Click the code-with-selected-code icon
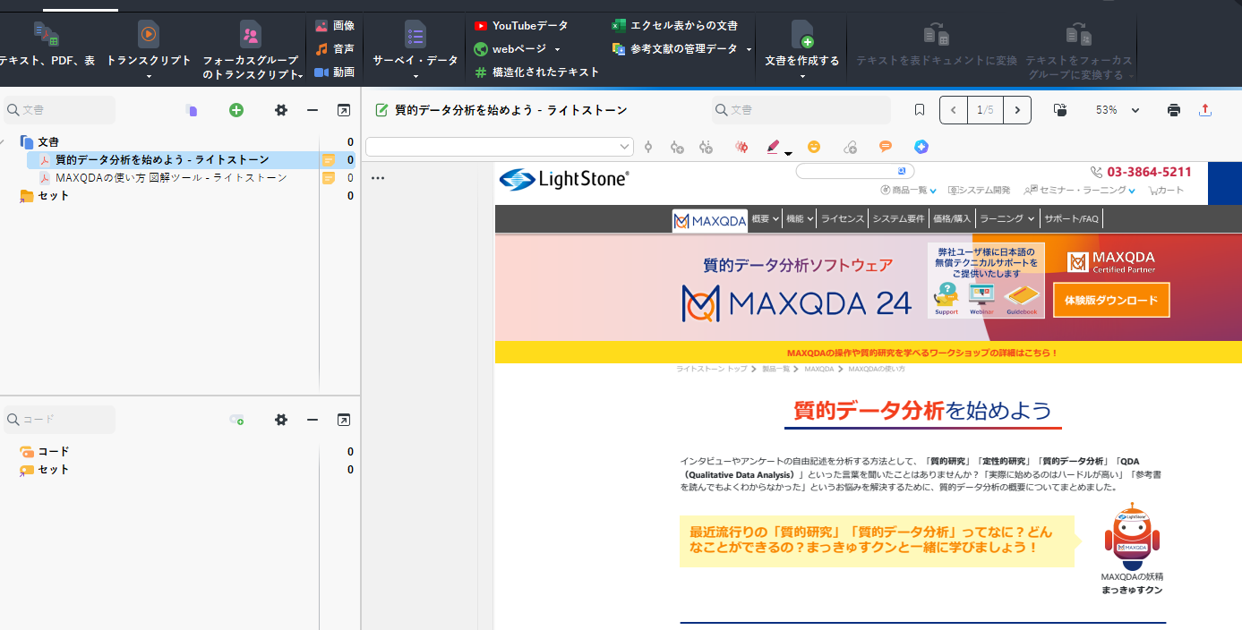This screenshot has height=630, width=1242. click(x=648, y=147)
